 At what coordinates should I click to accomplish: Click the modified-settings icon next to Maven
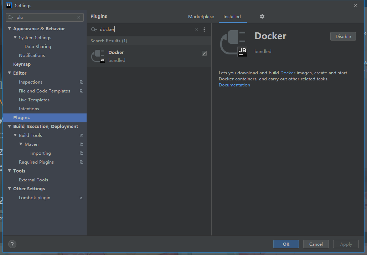(81, 144)
